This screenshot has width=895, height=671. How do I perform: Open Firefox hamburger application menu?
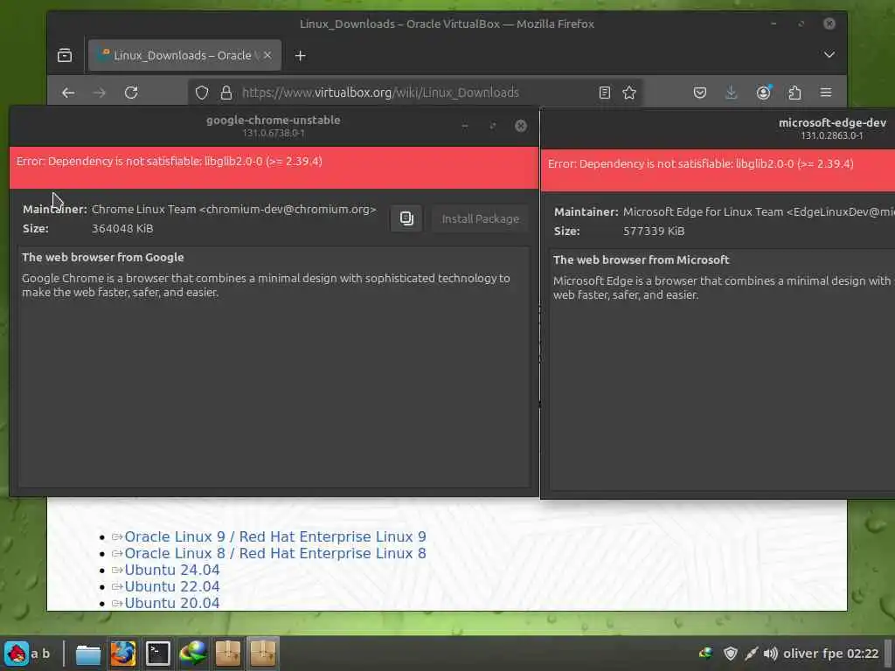(x=825, y=93)
